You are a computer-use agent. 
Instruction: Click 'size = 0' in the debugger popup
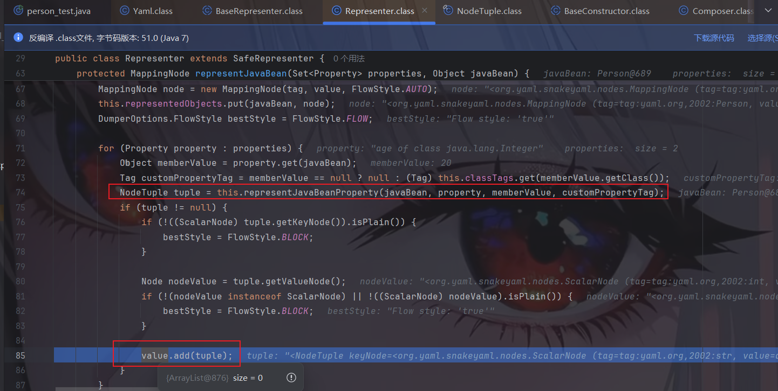(248, 378)
